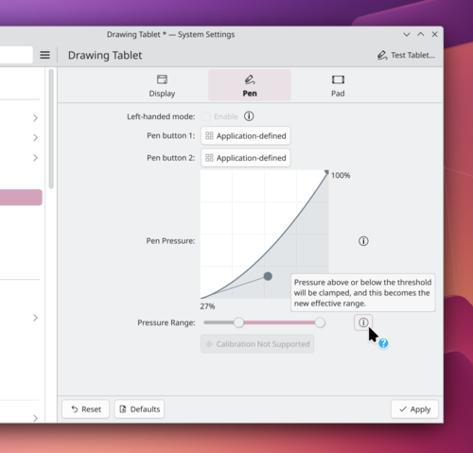Open the Pen button 1 action selector
Screen dimensions: 473x453
coord(246,136)
